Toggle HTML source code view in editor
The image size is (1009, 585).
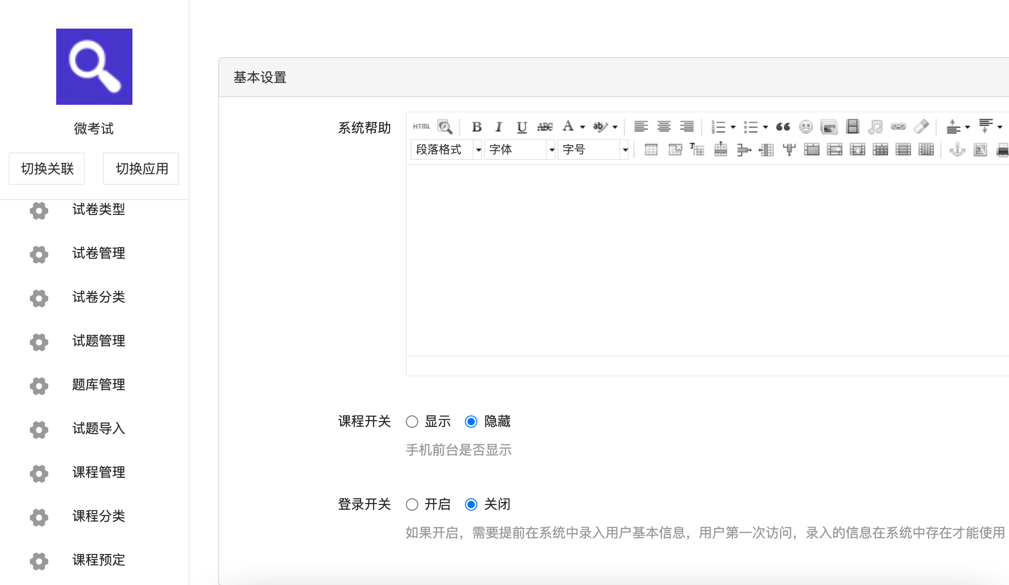[421, 127]
